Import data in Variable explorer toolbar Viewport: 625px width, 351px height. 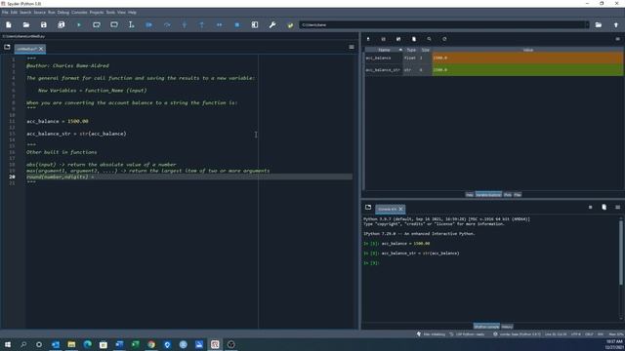coord(368,39)
